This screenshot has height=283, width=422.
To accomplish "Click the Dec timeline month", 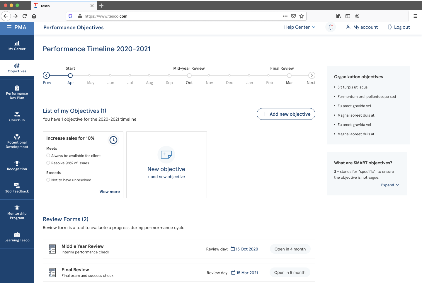I will tap(229, 83).
